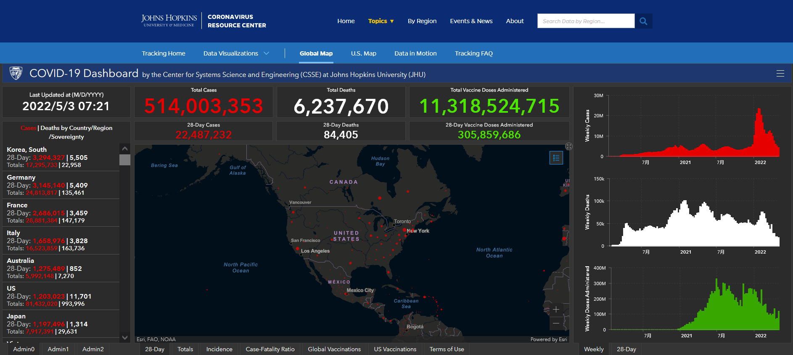Open Data in Motion
This screenshot has width=793, height=355.
tap(415, 53)
